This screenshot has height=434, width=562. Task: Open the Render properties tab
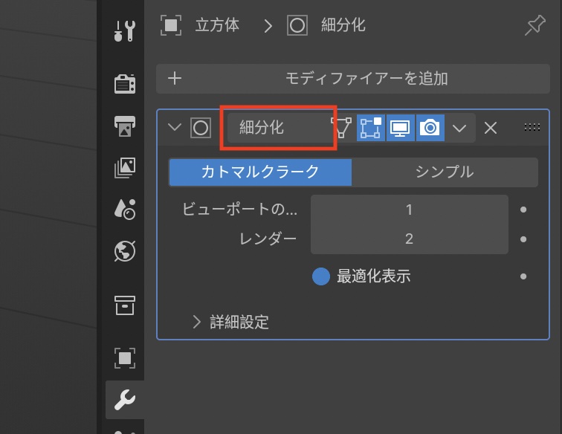click(x=125, y=83)
